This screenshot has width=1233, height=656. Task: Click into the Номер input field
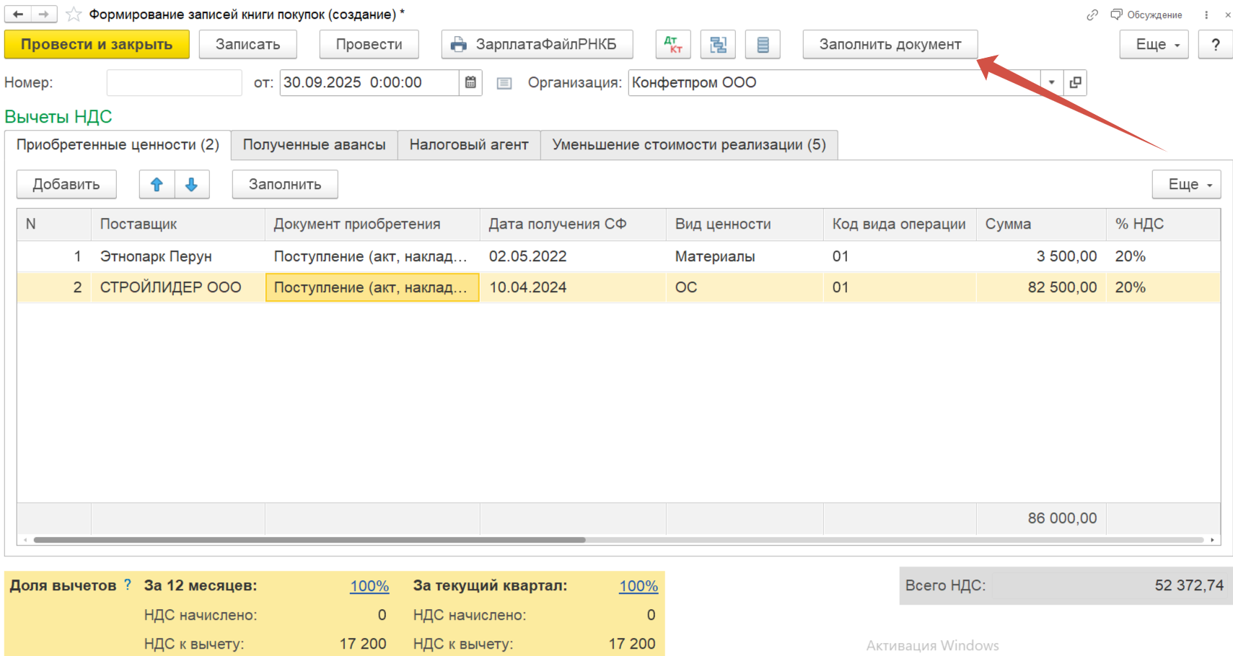(174, 83)
